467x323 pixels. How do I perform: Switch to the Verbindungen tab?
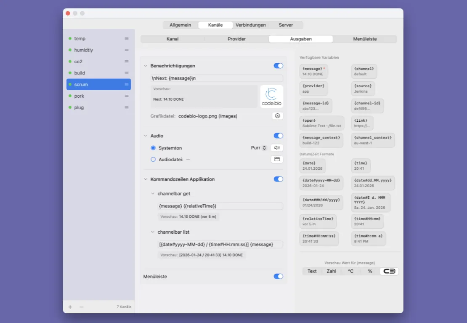click(251, 25)
